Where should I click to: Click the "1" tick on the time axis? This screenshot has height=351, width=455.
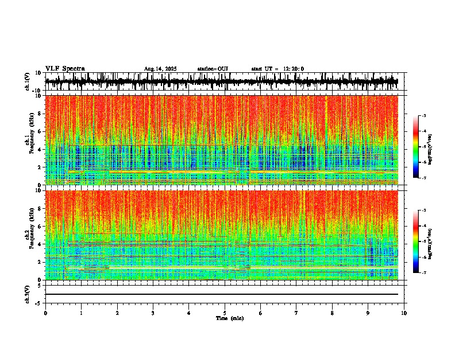81,313
